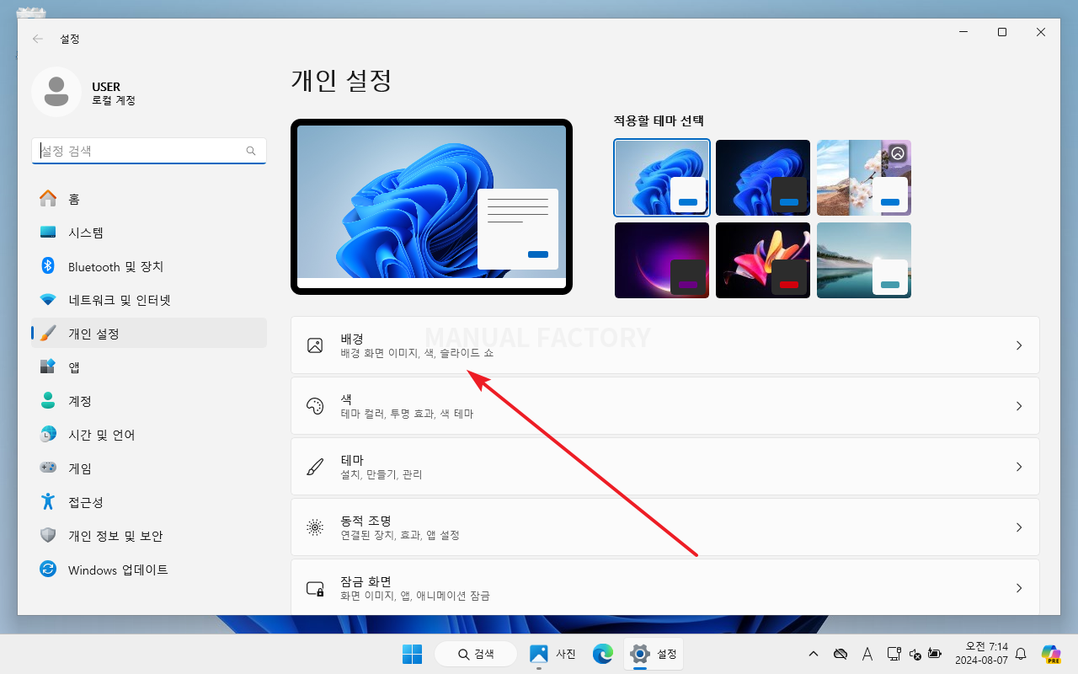This screenshot has width=1078, height=674.
Task: Click 테마 컬러, 투명 효과, 색 테마 text
Action: [407, 415]
